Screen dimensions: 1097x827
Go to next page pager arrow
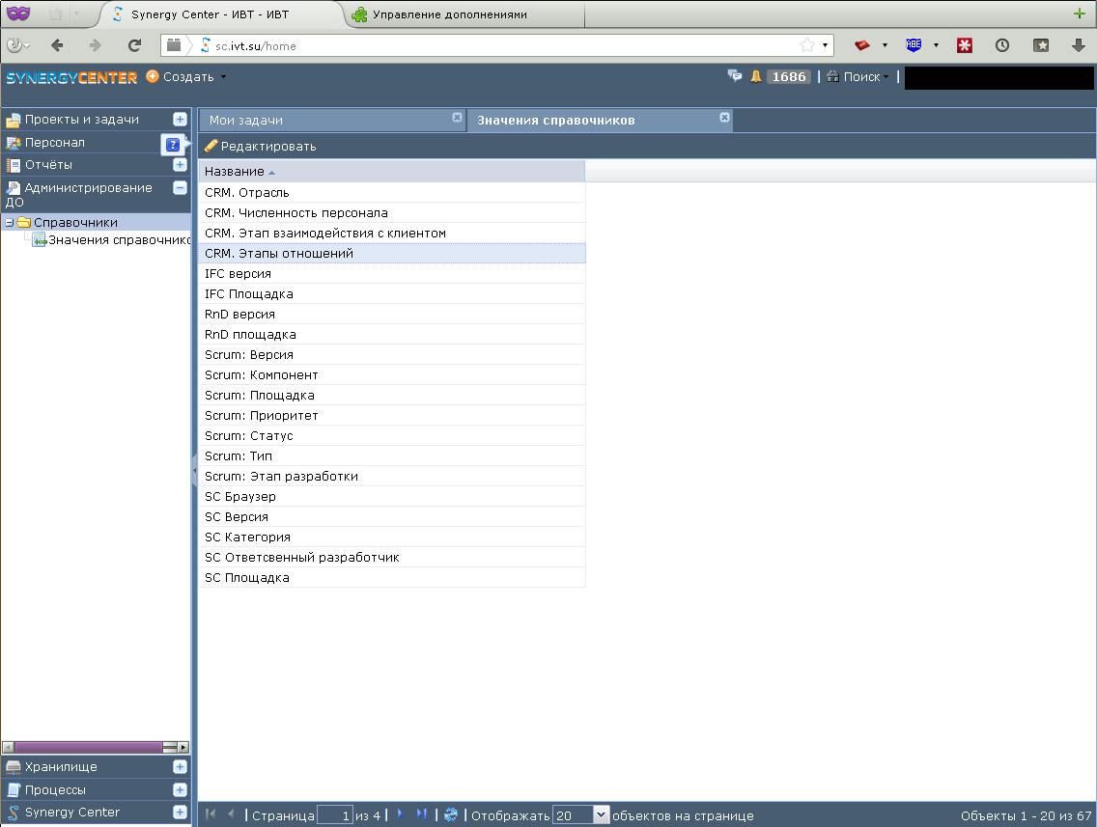400,814
